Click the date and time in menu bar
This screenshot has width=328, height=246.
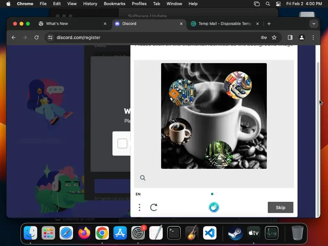click(304, 4)
